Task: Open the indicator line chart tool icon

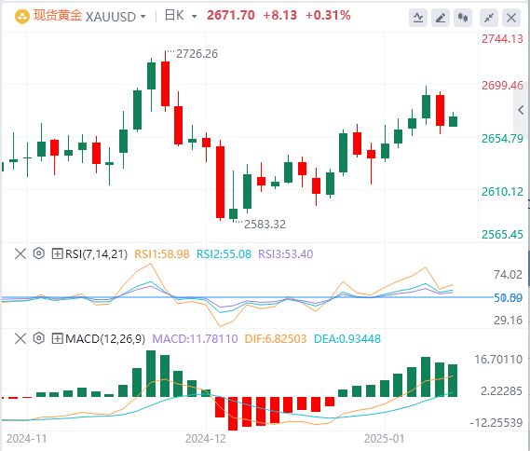Action: 418,18
